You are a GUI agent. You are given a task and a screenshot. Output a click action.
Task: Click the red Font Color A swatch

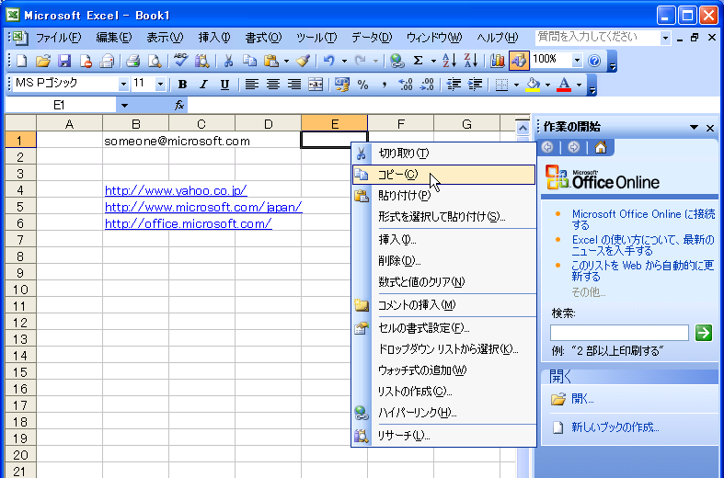(564, 85)
